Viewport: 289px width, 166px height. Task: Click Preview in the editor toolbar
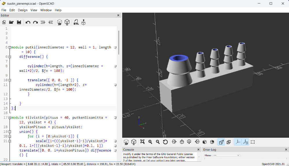coord(59,22)
